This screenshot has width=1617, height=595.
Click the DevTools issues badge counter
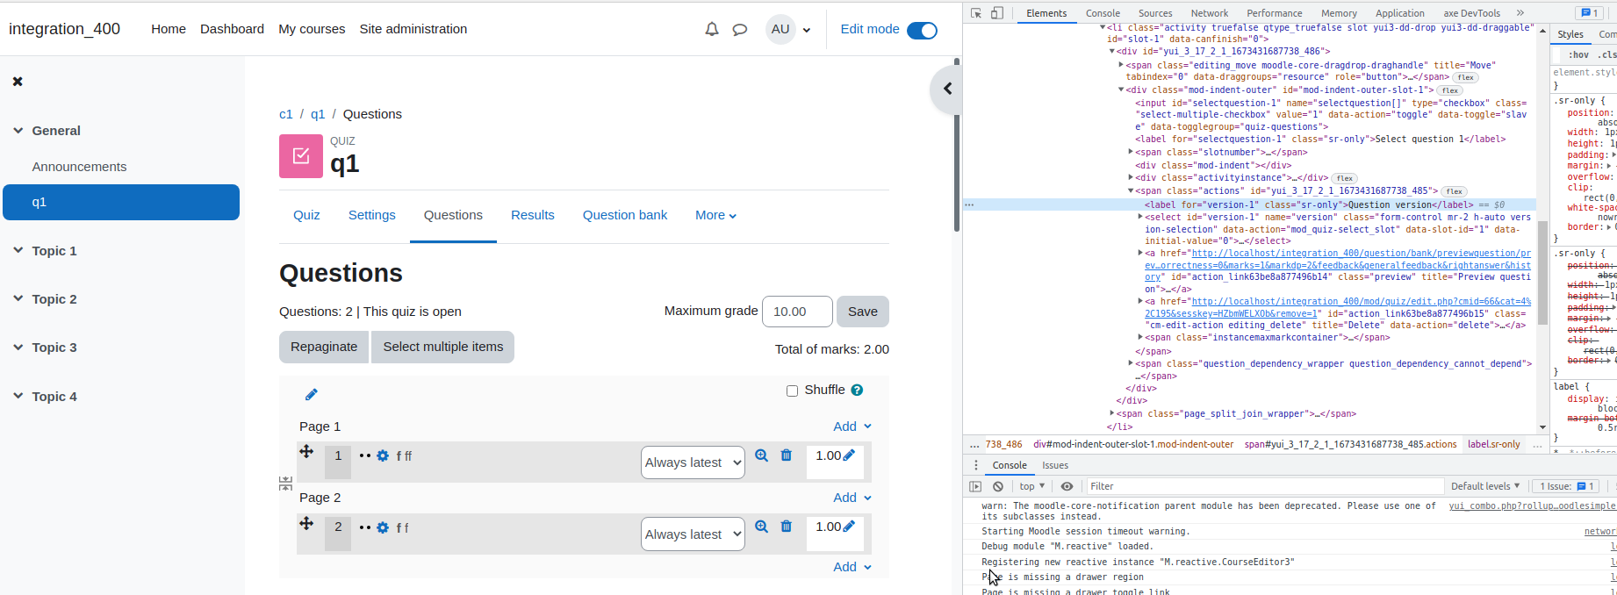pos(1588,13)
